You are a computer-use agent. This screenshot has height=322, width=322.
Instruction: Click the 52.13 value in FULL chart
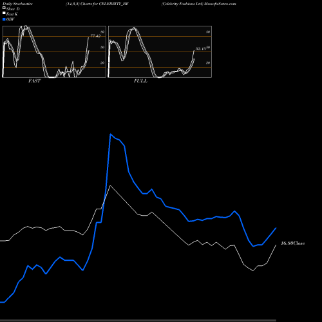[200, 49]
